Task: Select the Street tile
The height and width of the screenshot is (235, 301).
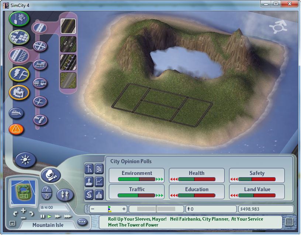Action: pyautogui.click(x=68, y=80)
